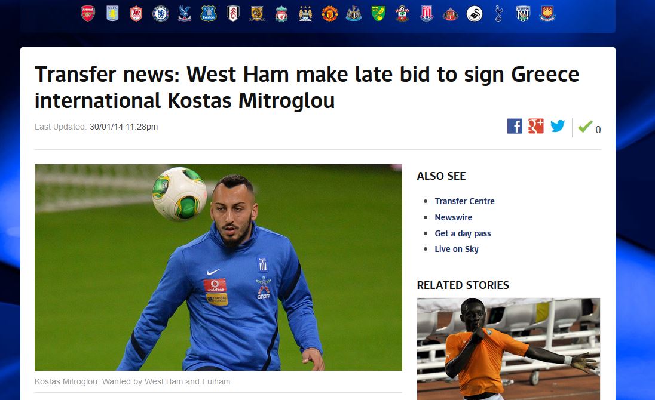Open the Arsenal club crest

pyautogui.click(x=88, y=14)
